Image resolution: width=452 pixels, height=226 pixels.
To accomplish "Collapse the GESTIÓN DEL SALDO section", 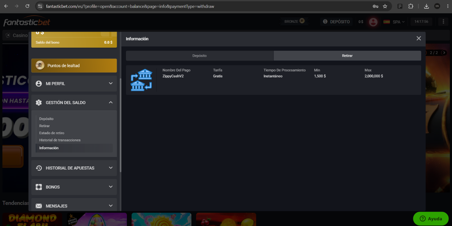I will pos(74,103).
